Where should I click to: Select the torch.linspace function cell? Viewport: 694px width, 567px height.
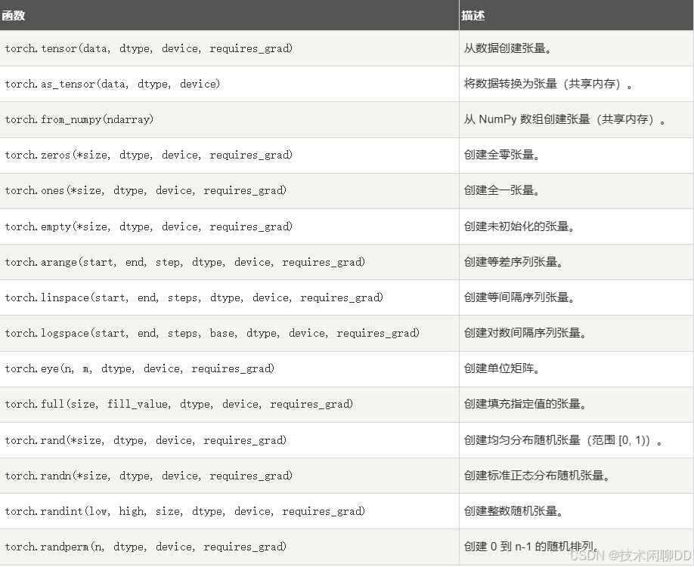click(229, 298)
